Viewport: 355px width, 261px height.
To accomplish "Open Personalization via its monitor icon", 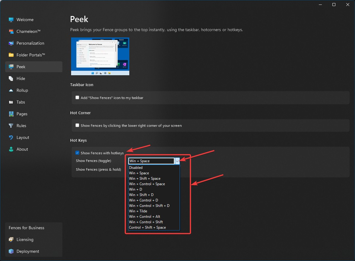I will pyautogui.click(x=11, y=43).
